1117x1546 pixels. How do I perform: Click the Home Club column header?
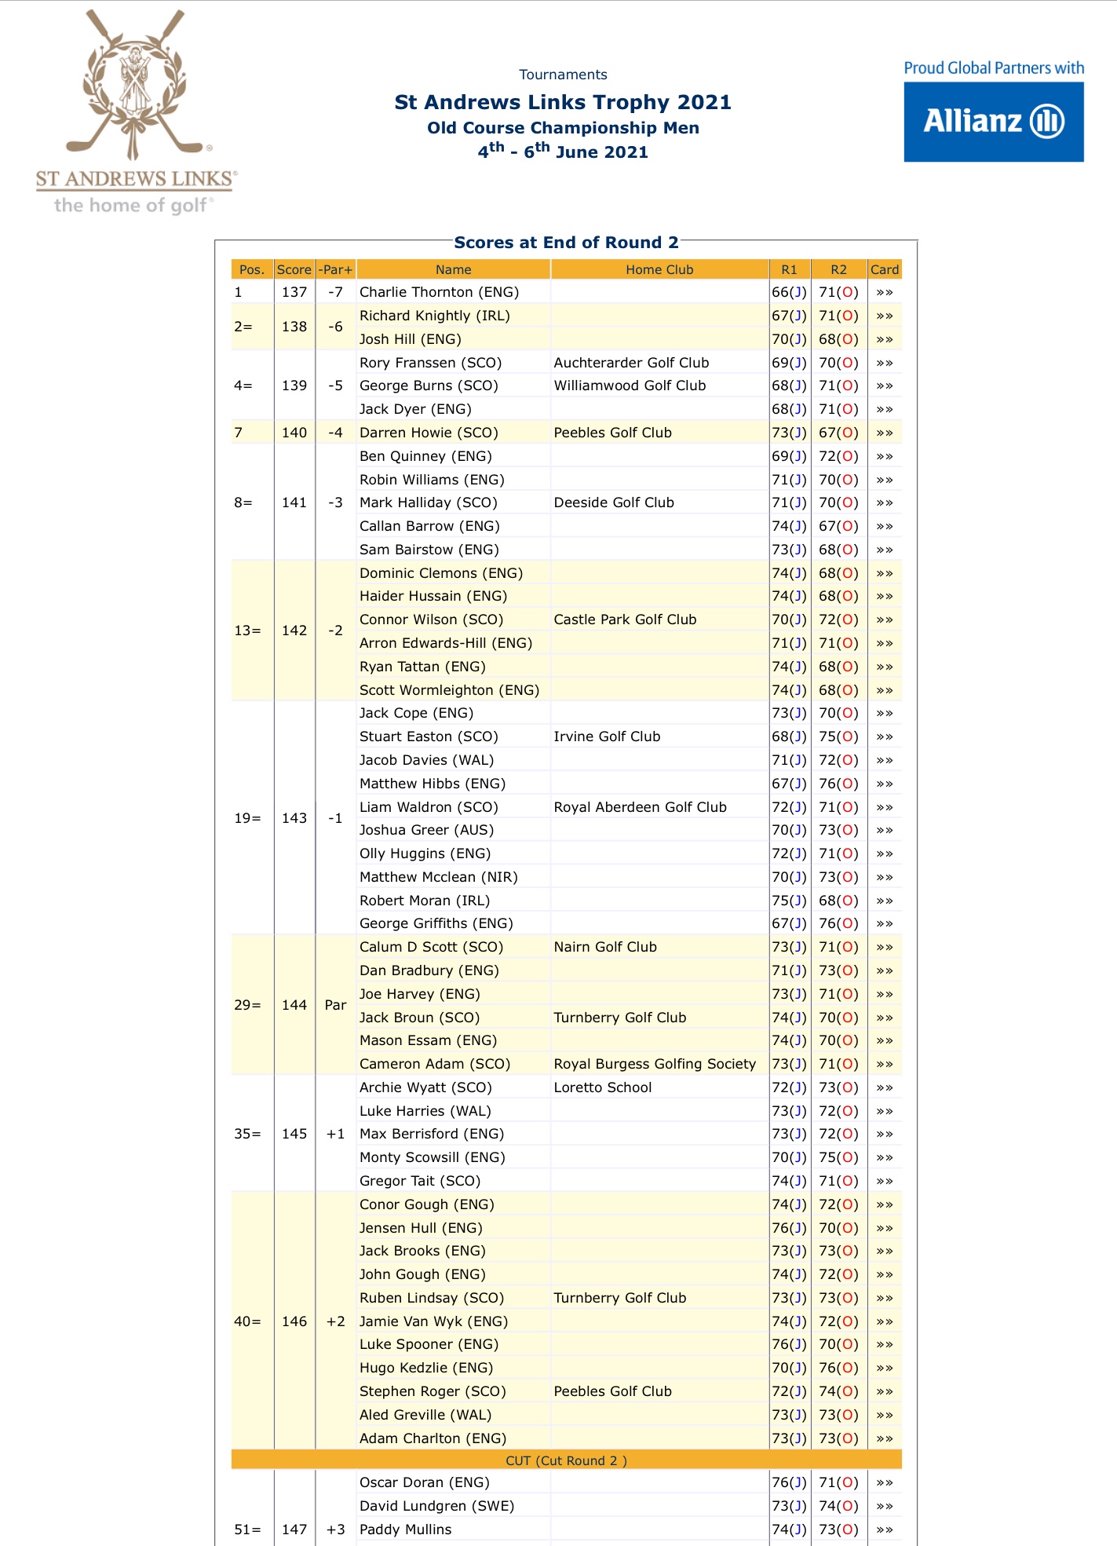point(659,269)
